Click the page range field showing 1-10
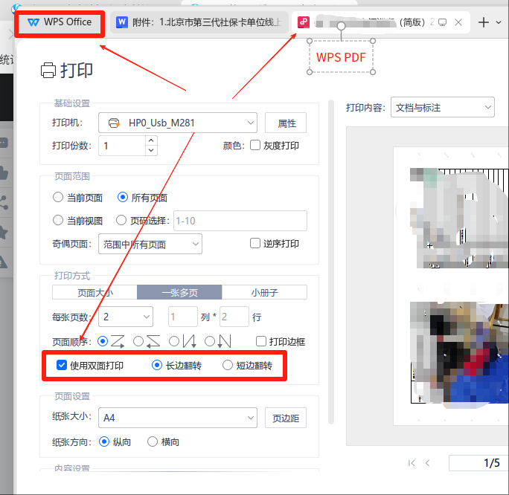 (x=240, y=221)
